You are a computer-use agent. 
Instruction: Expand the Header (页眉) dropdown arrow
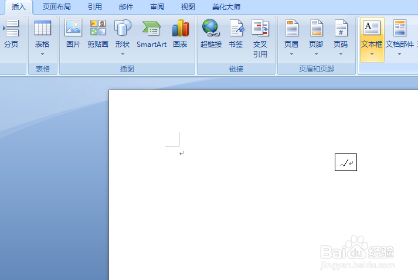pyautogui.click(x=291, y=54)
